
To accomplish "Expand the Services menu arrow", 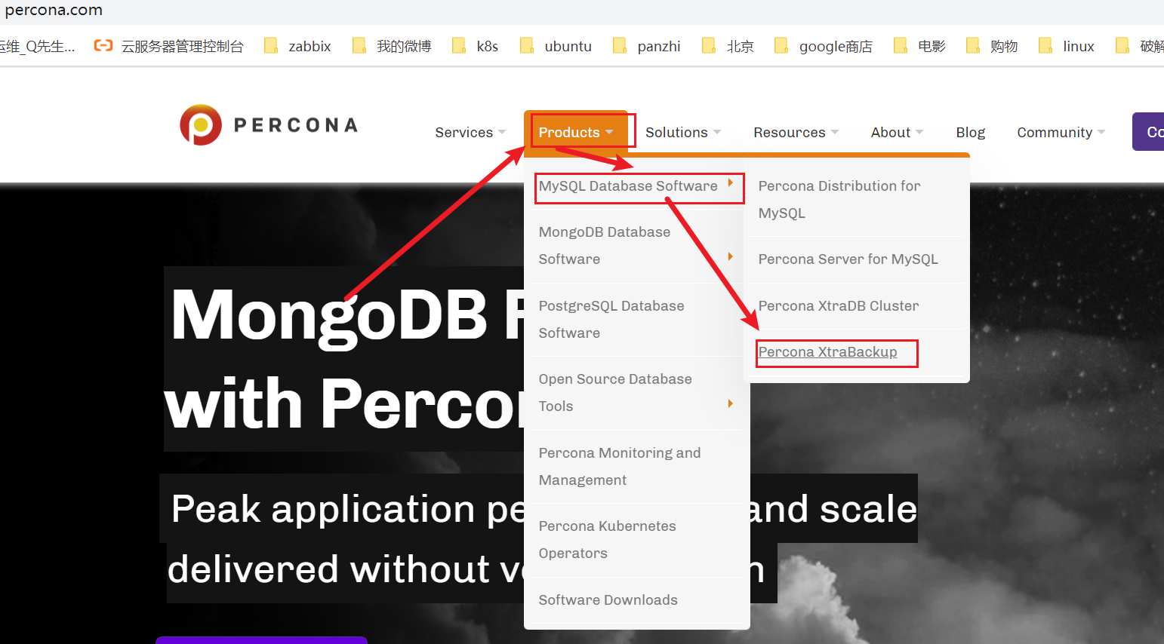I will [502, 132].
